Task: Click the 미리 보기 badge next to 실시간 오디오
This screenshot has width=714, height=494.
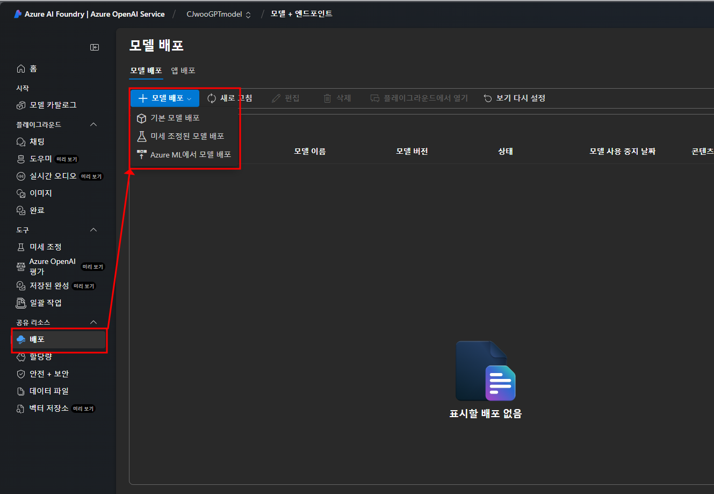Action: [91, 176]
